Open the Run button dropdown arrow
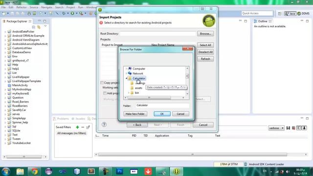313x176 pixels. click(77, 13)
